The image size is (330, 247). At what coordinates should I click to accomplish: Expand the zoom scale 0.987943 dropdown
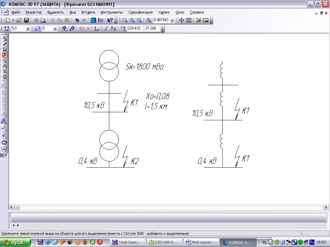(x=172, y=20)
